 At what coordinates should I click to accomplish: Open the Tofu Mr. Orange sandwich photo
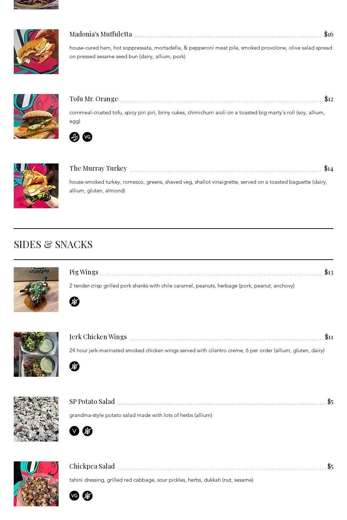point(36,116)
